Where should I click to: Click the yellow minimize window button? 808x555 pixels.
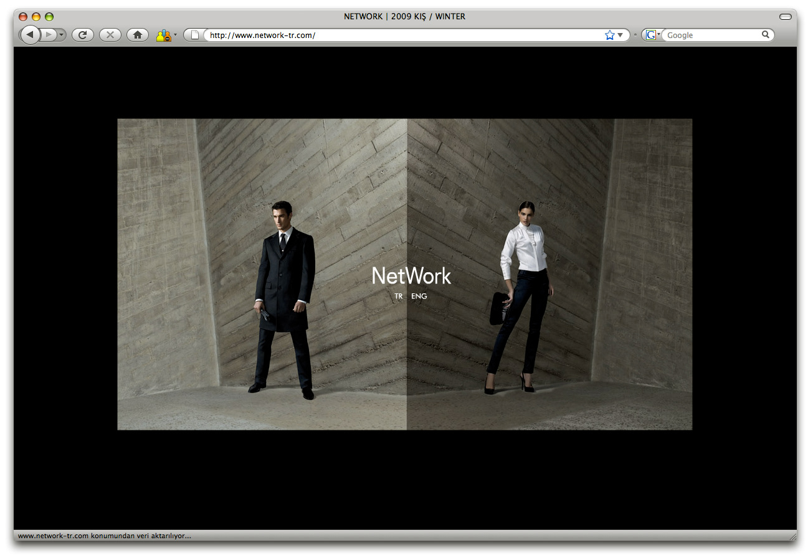(x=36, y=17)
